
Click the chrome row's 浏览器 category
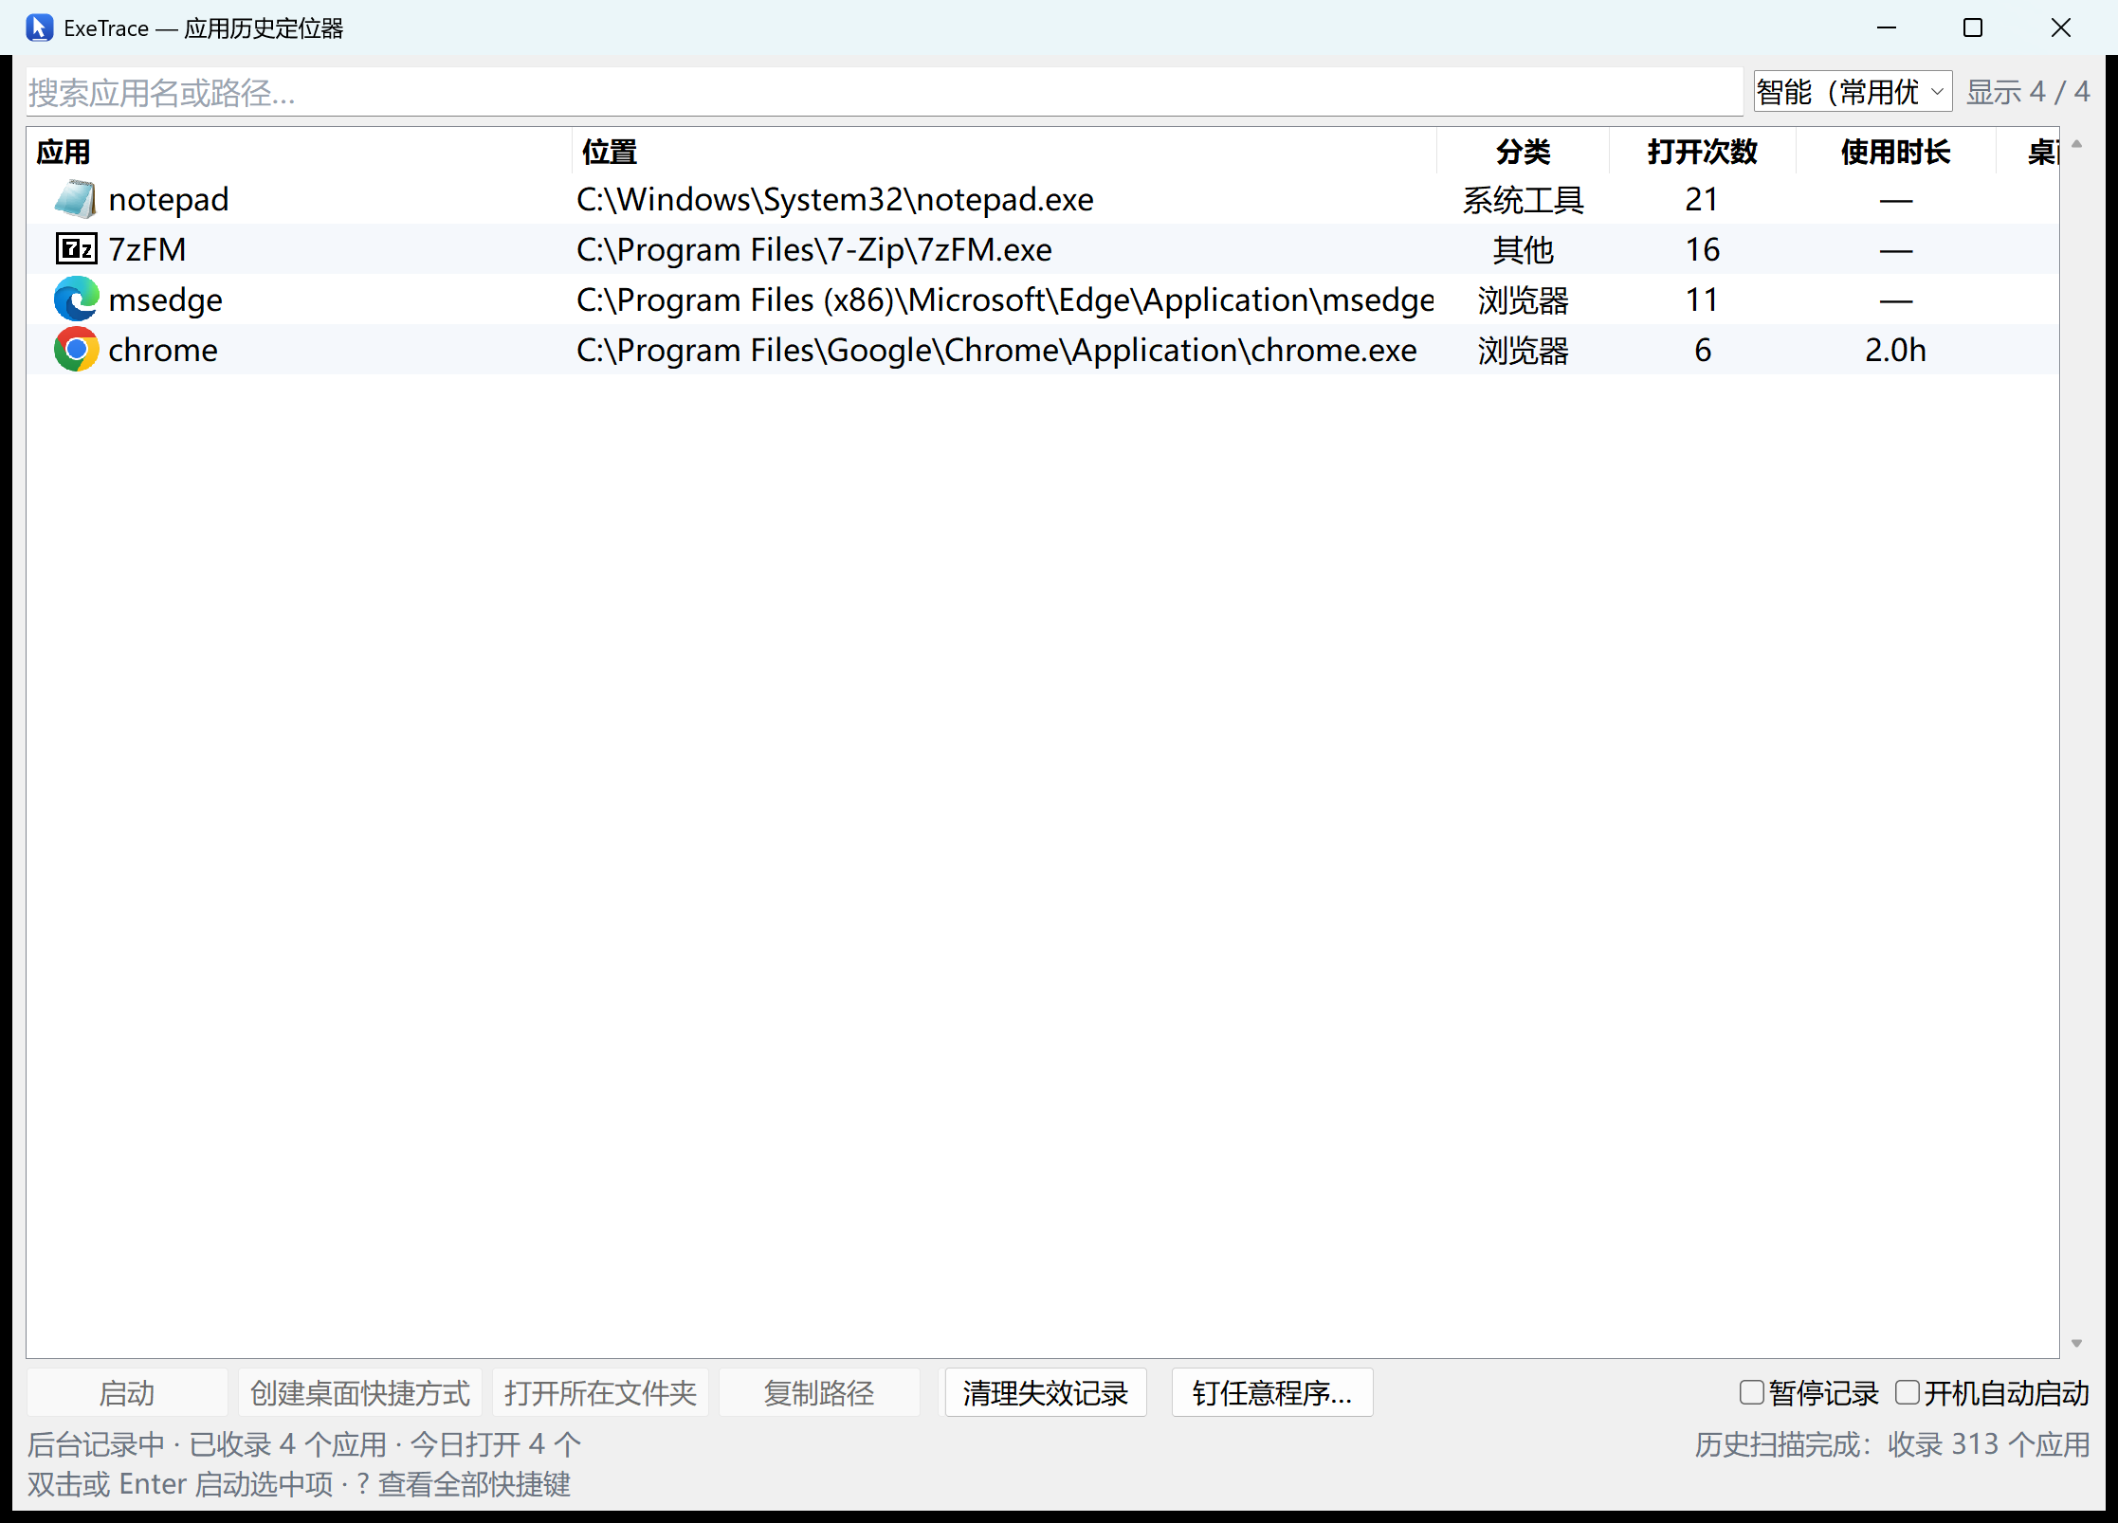coord(1523,350)
